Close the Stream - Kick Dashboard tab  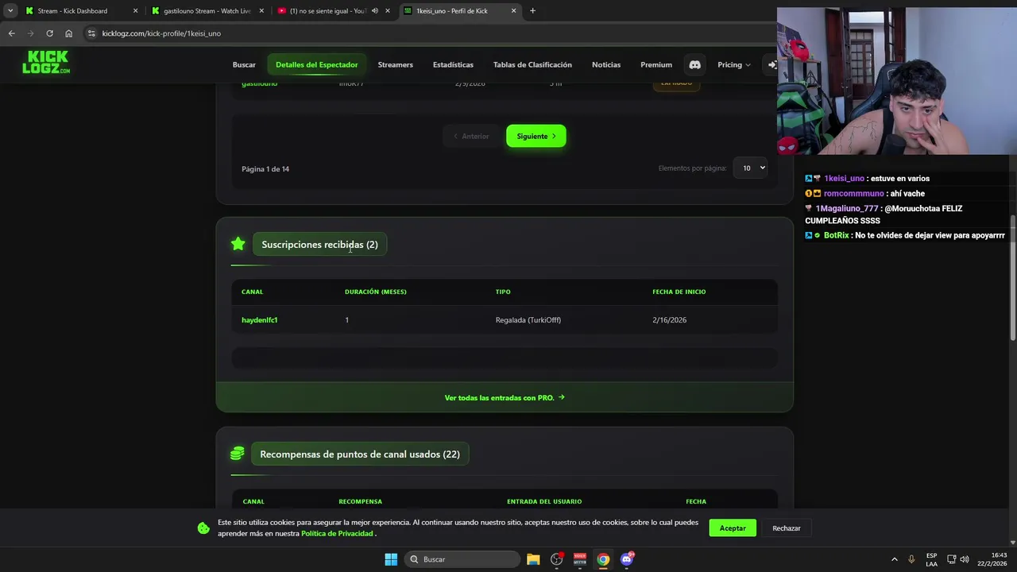(x=135, y=11)
